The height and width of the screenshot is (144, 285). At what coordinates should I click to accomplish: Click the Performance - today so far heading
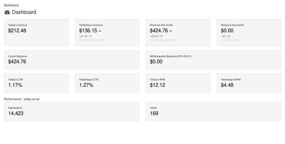point(22,99)
